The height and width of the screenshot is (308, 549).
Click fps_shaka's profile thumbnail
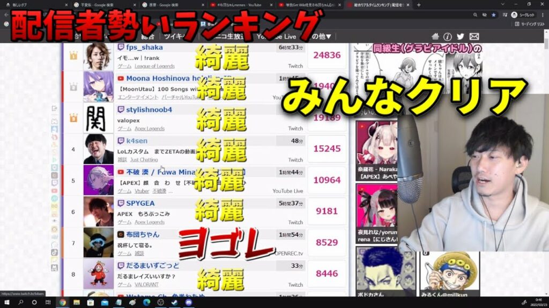(x=98, y=56)
